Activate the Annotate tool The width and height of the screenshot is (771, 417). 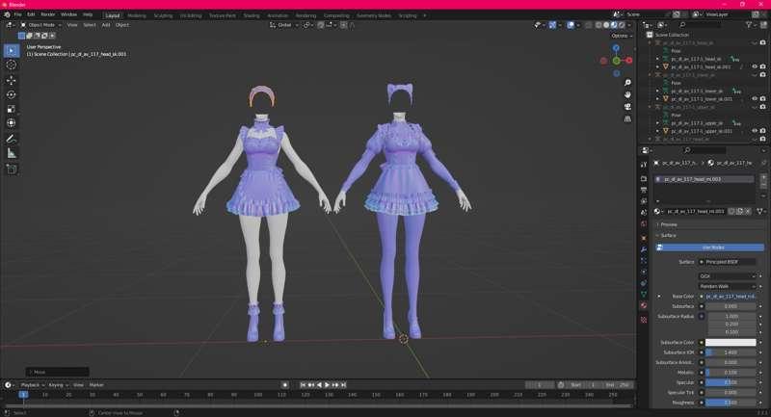(x=12, y=139)
